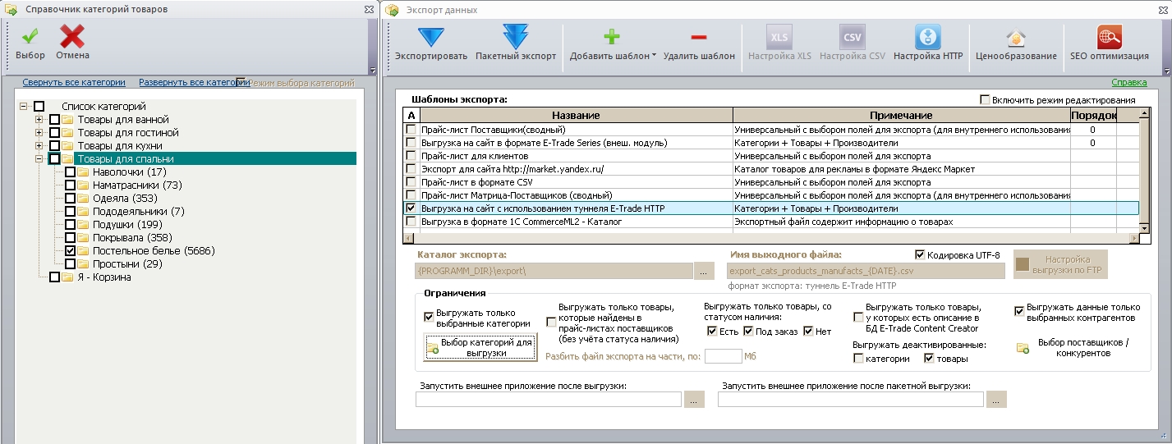The width and height of the screenshot is (1172, 444).
Task: Toggle Кодировка UTF-8 checkbox
Action: click(x=920, y=255)
